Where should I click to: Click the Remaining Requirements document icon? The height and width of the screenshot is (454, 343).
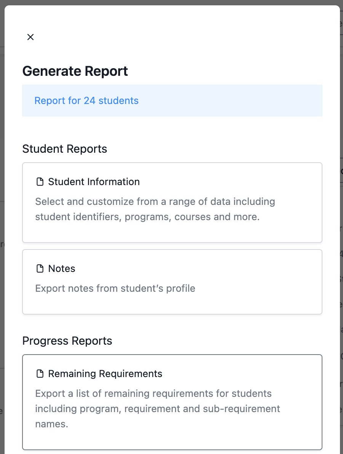click(40, 374)
